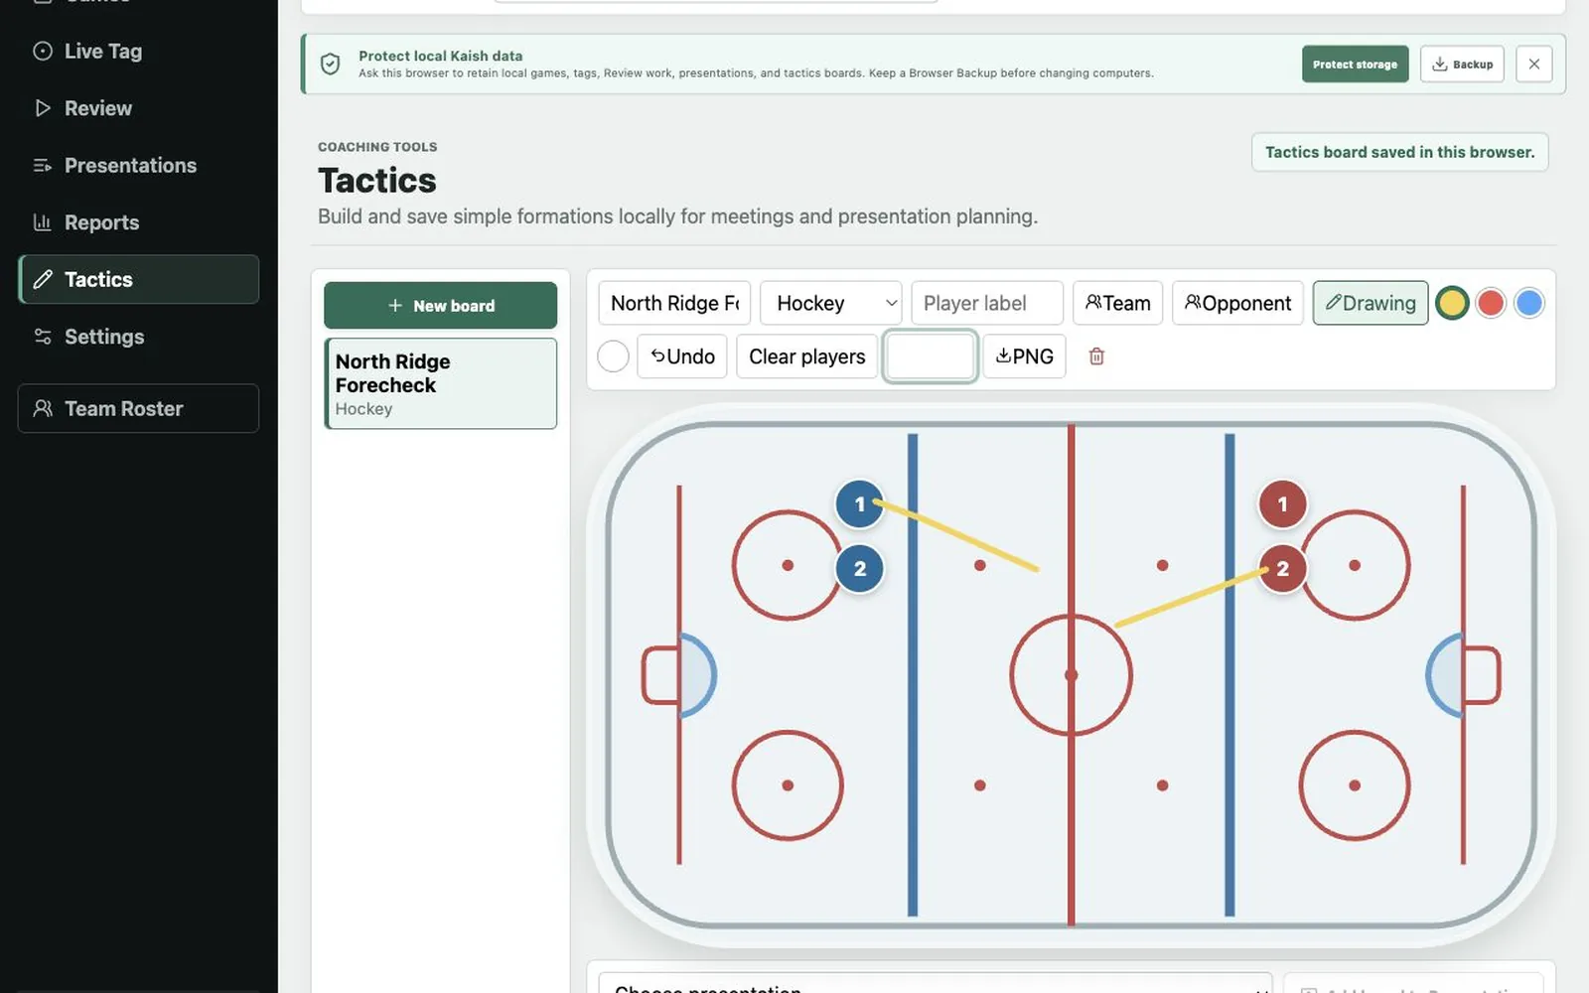
Task: Click the Reports chart icon
Action: coord(43,222)
